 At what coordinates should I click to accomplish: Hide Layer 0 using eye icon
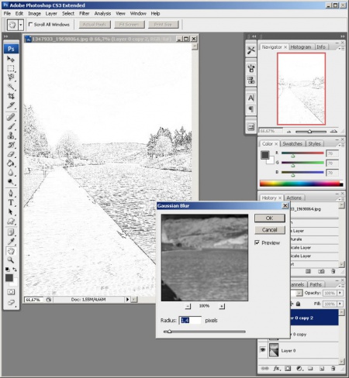[263, 350]
